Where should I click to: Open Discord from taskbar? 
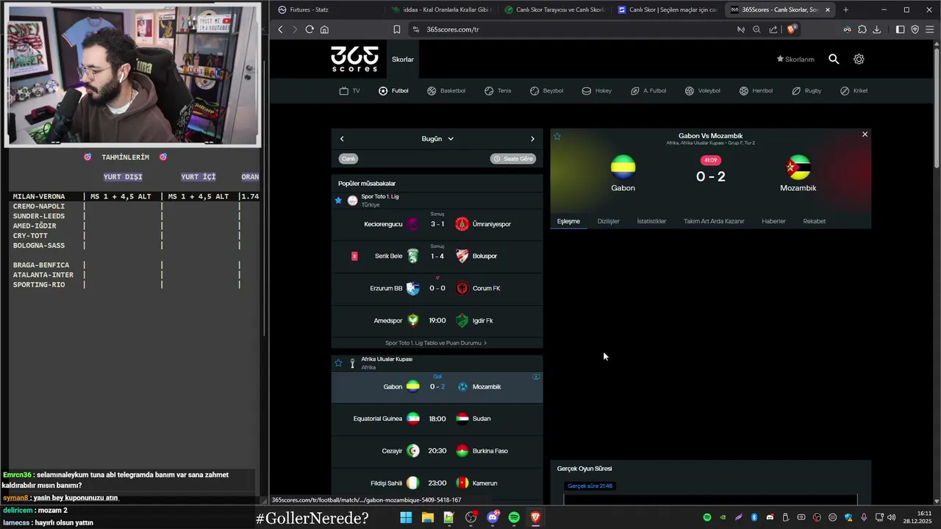(493, 518)
